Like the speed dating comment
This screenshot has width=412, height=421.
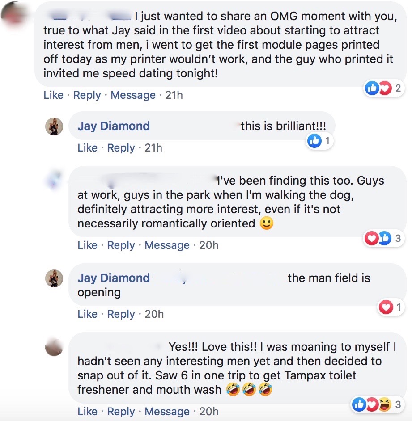53,95
